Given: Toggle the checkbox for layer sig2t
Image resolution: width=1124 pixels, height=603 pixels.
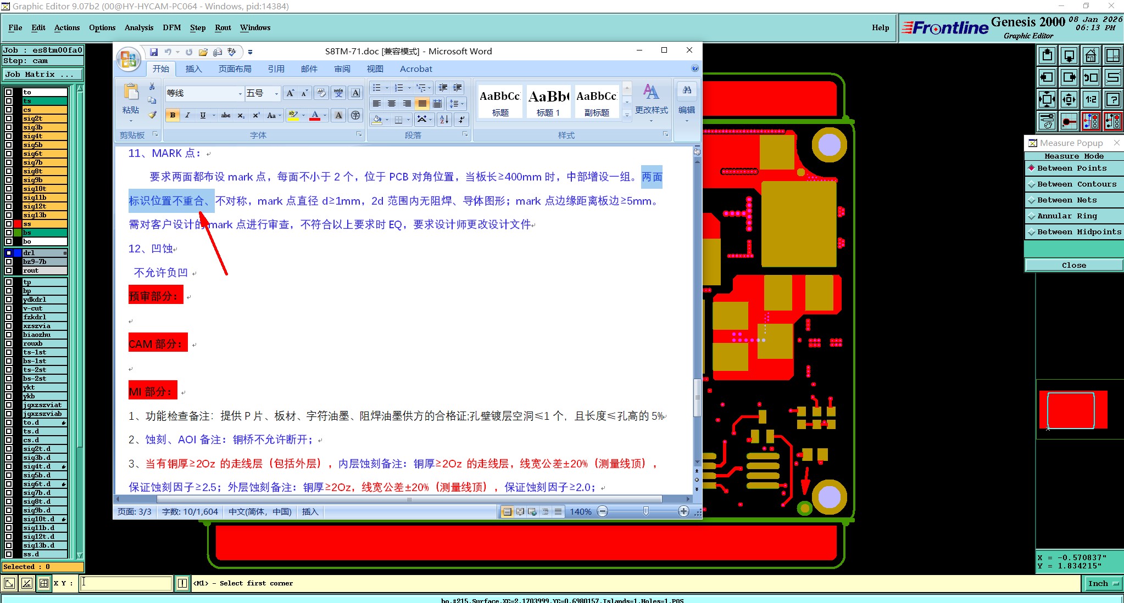Looking at the screenshot, I should (x=9, y=119).
